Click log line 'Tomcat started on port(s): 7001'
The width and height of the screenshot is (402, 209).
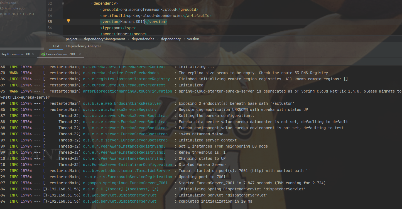tap(244, 171)
